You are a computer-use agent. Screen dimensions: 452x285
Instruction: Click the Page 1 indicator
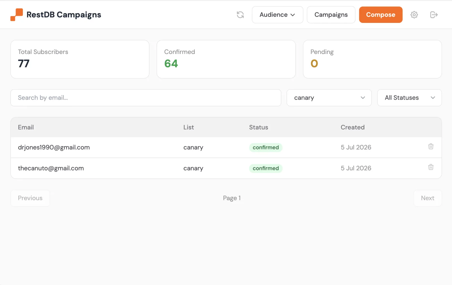[x=232, y=198]
